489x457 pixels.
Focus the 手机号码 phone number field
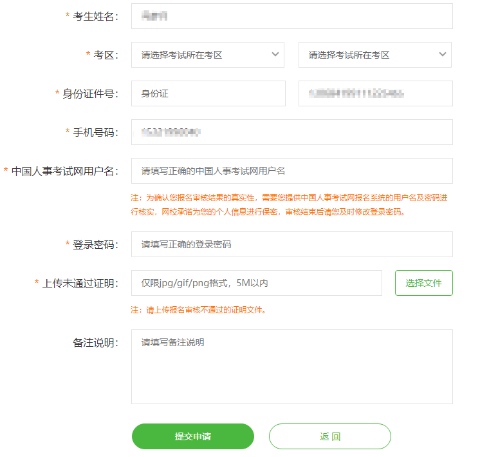pyautogui.click(x=291, y=132)
